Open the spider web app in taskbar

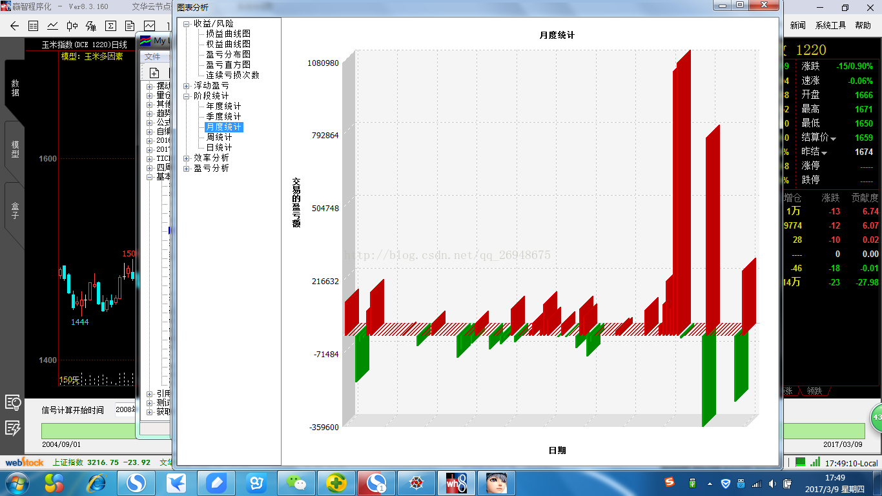(417, 482)
